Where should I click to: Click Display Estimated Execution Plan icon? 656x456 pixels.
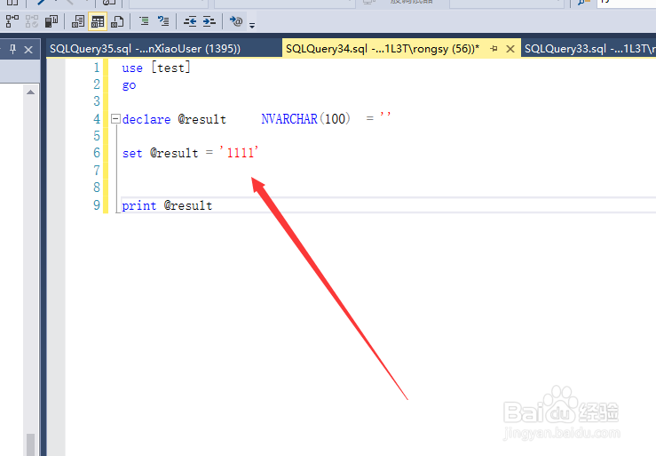[x=12, y=21]
